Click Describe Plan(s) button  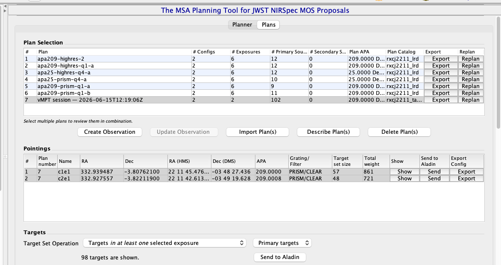328,132
